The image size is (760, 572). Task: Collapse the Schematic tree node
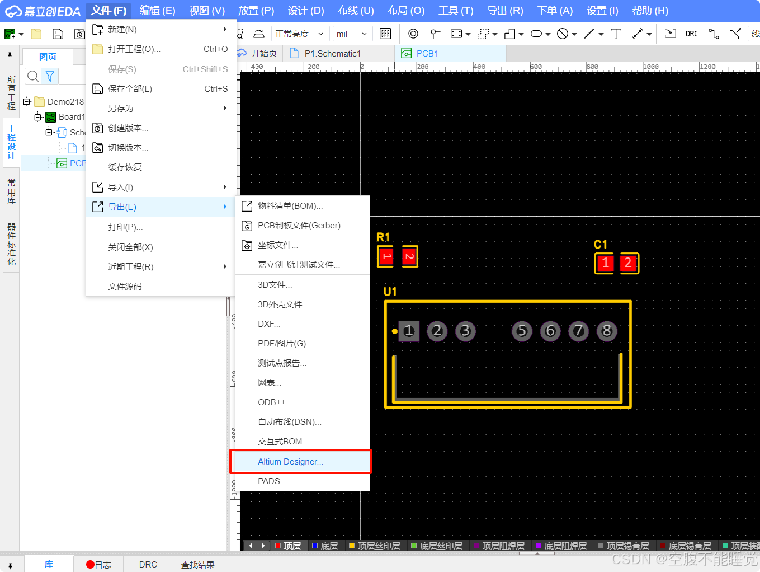coord(49,132)
